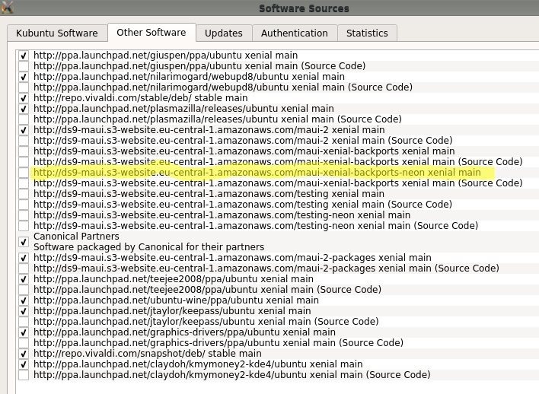Image resolution: width=539 pixels, height=394 pixels.
Task: Uncheck graphics-drivers PPA xenial main checkbox
Action: click(x=24, y=333)
